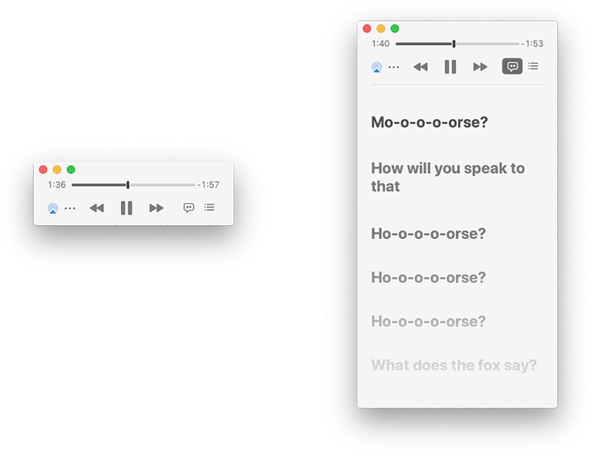
Task: Open the Up Next list in the small MiniPlayer
Action: coord(209,208)
